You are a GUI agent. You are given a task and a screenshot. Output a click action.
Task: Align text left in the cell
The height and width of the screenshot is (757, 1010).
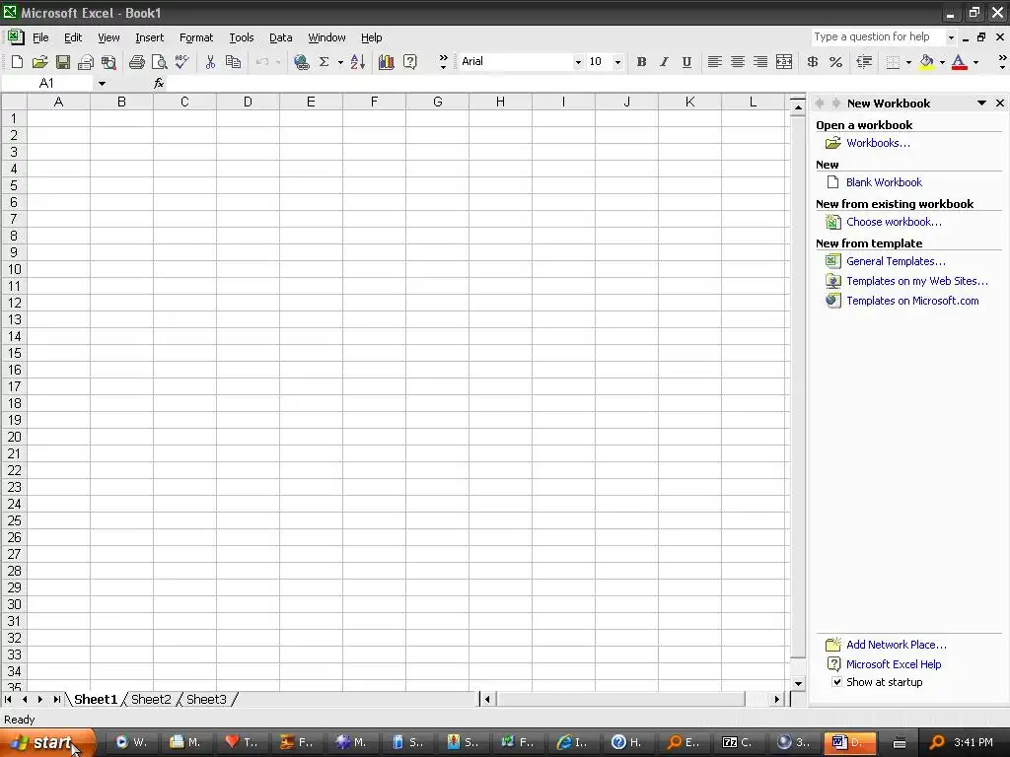tap(714, 62)
